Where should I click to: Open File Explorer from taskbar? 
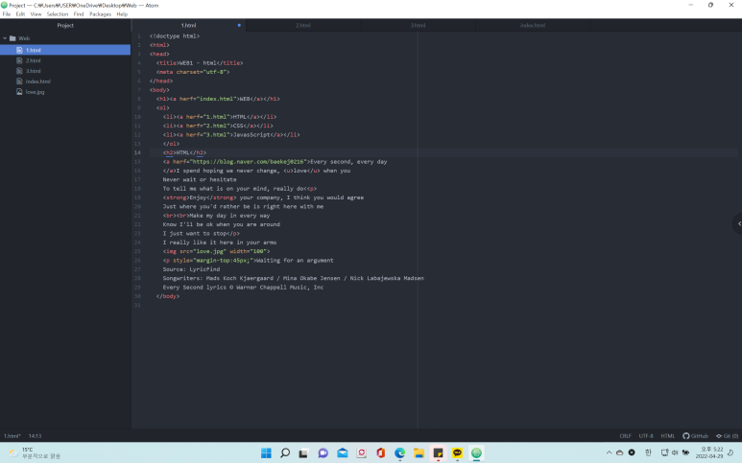click(x=419, y=453)
